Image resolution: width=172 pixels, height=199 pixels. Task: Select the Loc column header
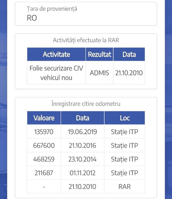tap(124, 118)
